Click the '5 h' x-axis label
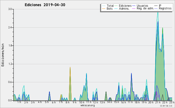175x108 pixels. tap(47, 102)
